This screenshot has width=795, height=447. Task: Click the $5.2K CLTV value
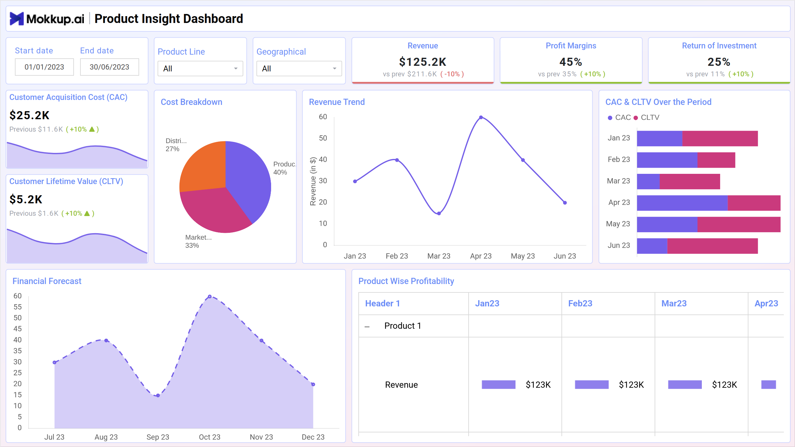pos(26,199)
